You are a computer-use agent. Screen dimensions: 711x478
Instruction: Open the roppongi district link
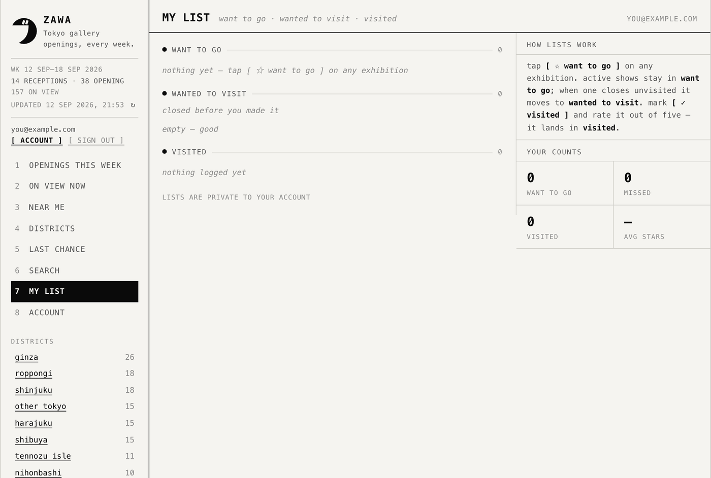(34, 373)
